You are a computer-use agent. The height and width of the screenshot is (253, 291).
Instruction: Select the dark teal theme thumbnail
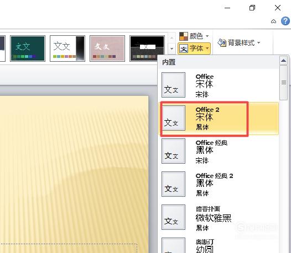coord(28,49)
